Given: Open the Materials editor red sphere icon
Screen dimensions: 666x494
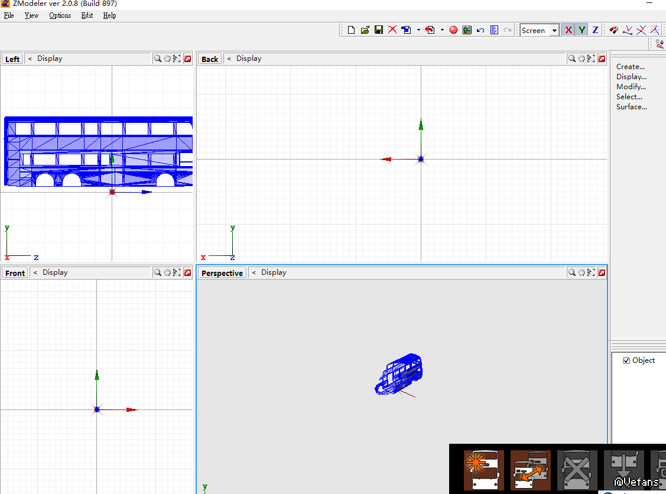Looking at the screenshot, I should [x=453, y=30].
